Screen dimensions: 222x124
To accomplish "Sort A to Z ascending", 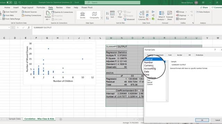I will click(x=108, y=13).
